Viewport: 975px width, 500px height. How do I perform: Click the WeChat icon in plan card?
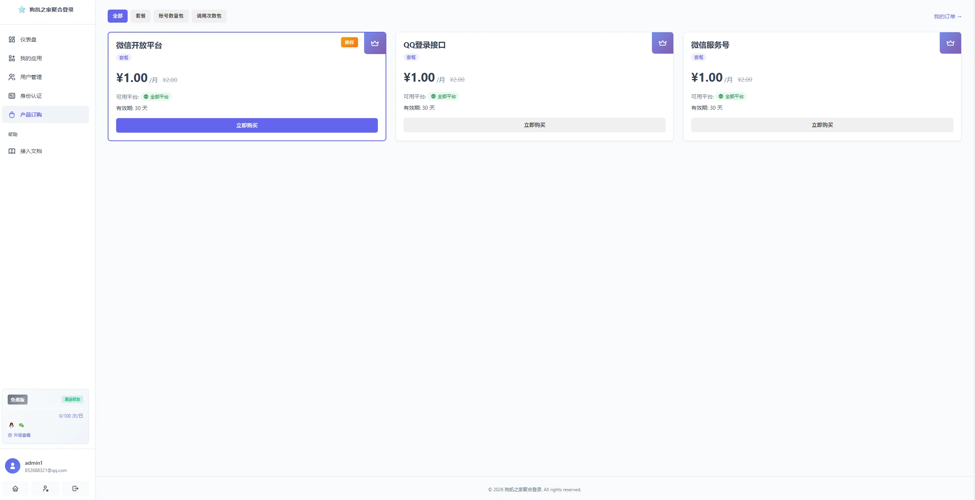pyautogui.click(x=21, y=425)
